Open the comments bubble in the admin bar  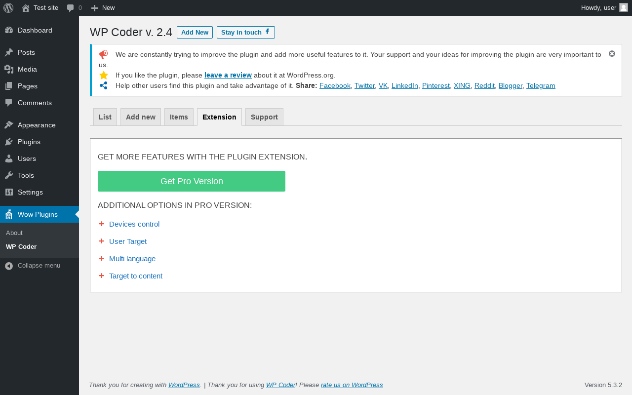(x=71, y=8)
